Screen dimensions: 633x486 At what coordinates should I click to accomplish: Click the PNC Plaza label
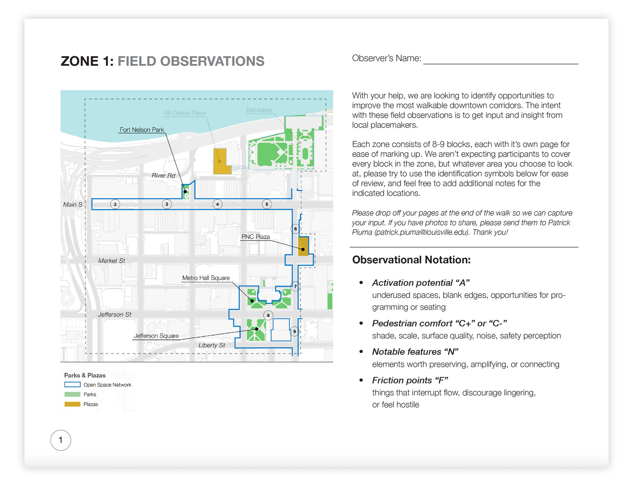pyautogui.click(x=255, y=237)
